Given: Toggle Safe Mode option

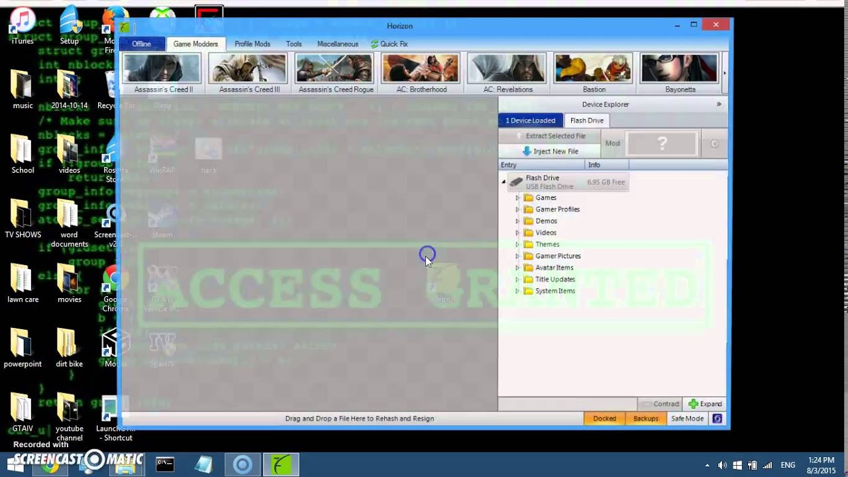Looking at the screenshot, I should click(687, 419).
